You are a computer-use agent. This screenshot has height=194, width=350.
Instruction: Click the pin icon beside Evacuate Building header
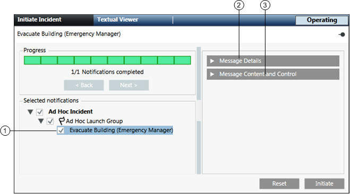[342, 34]
